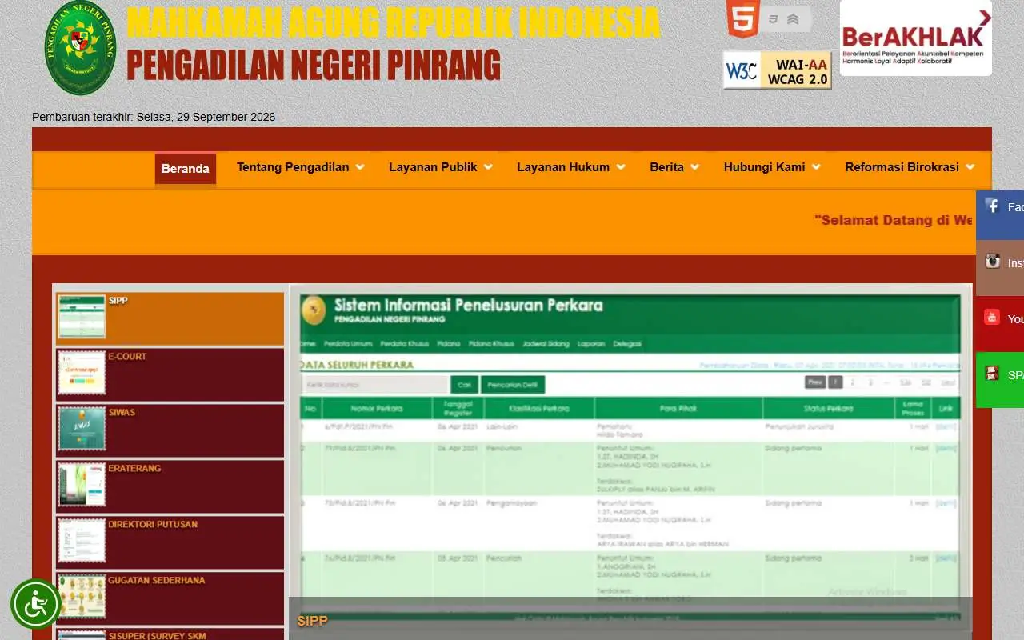Click the Pengadilan Negeri Pinrang title text
The image size is (1024, 640).
click(x=314, y=65)
